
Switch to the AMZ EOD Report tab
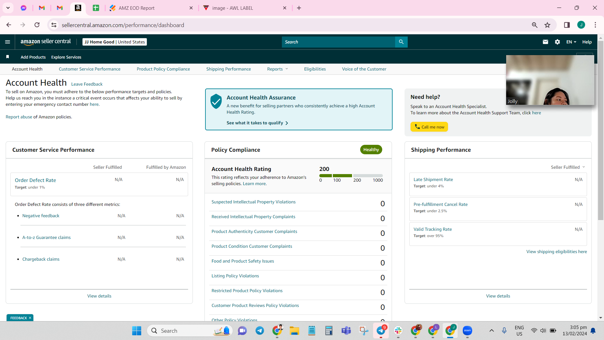click(151, 8)
